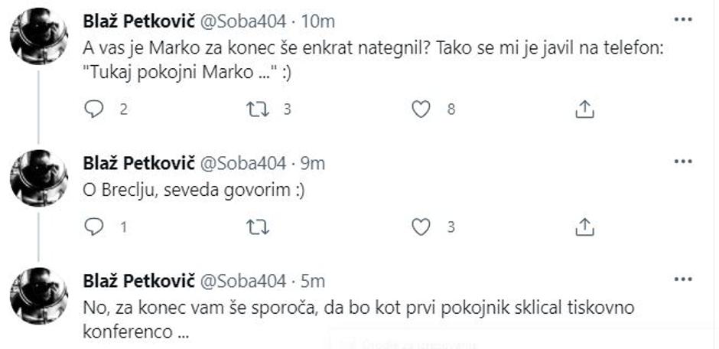Screen dimensions: 719x349
Task: Share the first tweet about Marko
Action: [584, 109]
